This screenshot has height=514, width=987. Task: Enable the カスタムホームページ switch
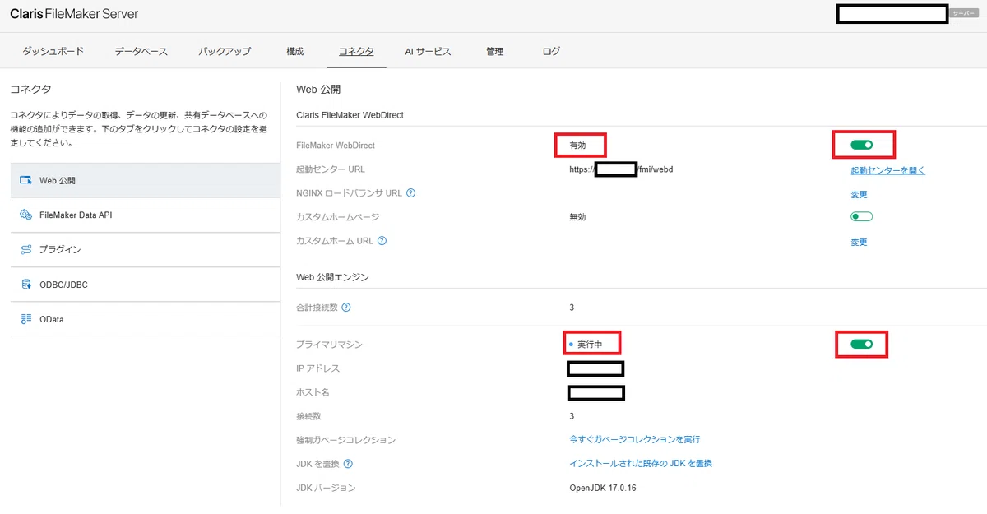[861, 217]
